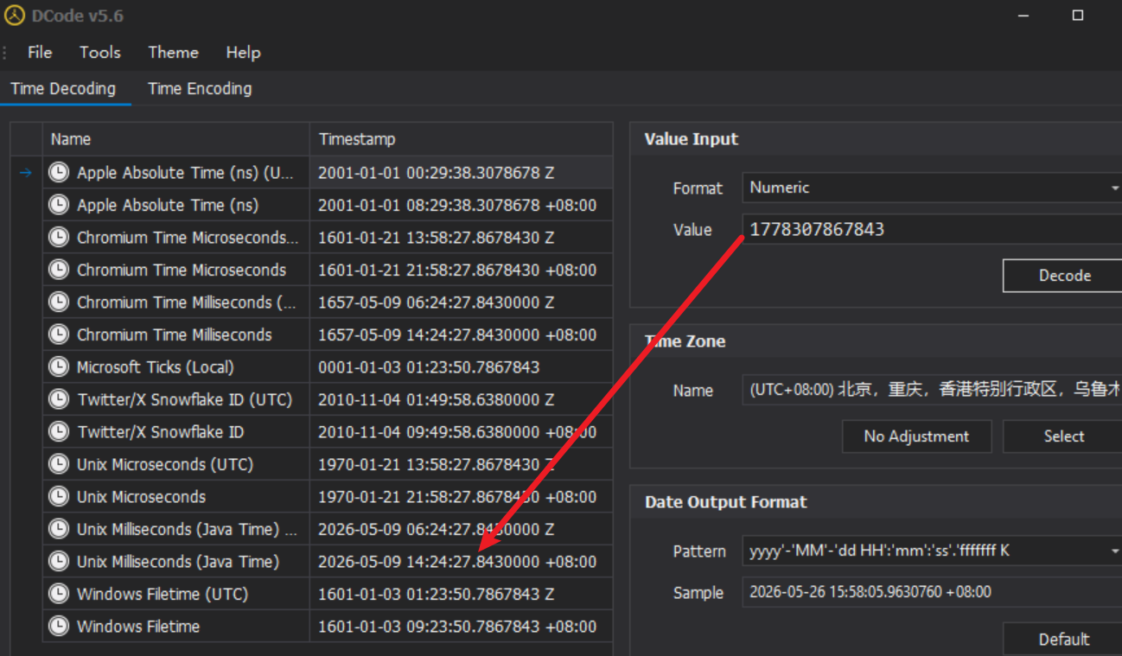The height and width of the screenshot is (656, 1122).
Task: Click the No Adjustment button
Action: pos(916,436)
